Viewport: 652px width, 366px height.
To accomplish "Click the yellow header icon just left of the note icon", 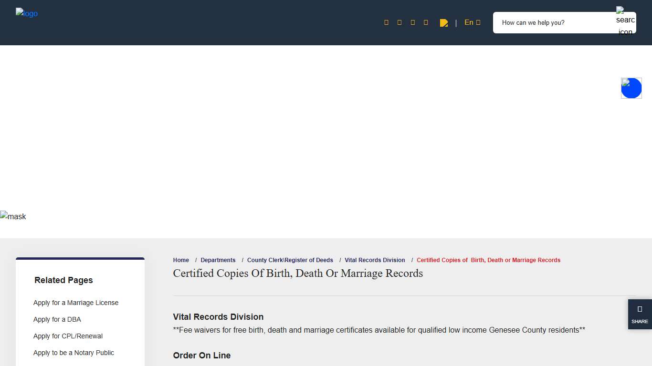I will coord(426,22).
